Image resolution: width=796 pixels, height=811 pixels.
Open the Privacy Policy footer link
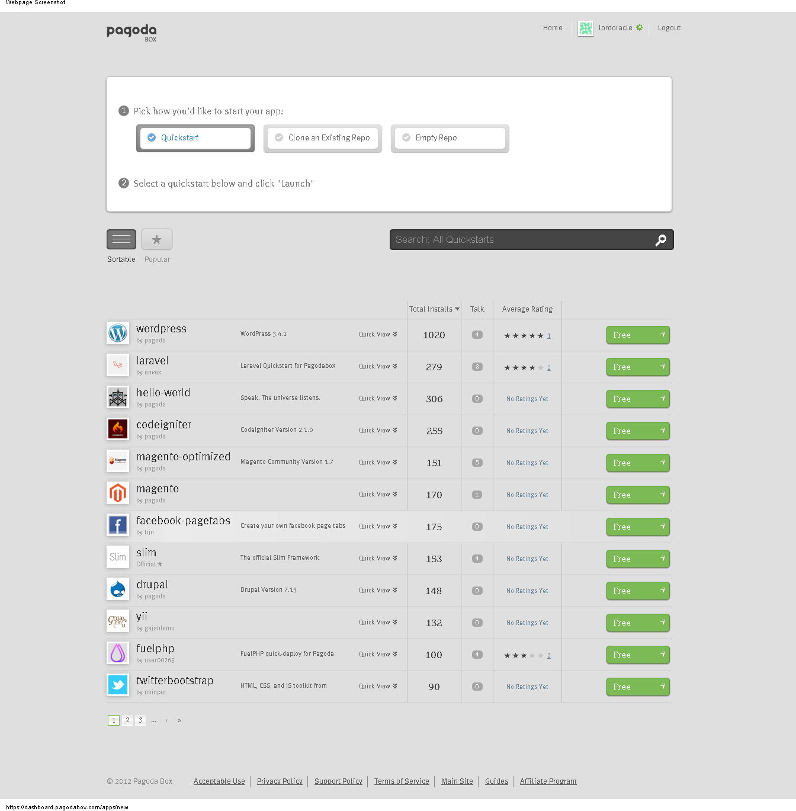tap(280, 781)
